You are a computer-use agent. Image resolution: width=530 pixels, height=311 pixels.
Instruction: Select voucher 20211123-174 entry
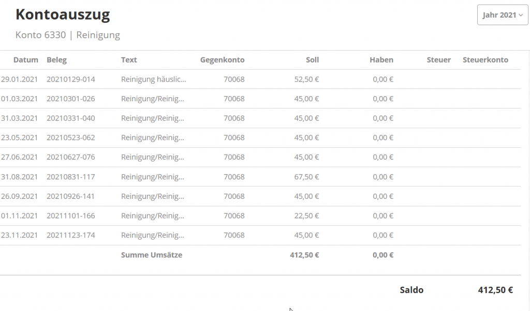pos(70,236)
